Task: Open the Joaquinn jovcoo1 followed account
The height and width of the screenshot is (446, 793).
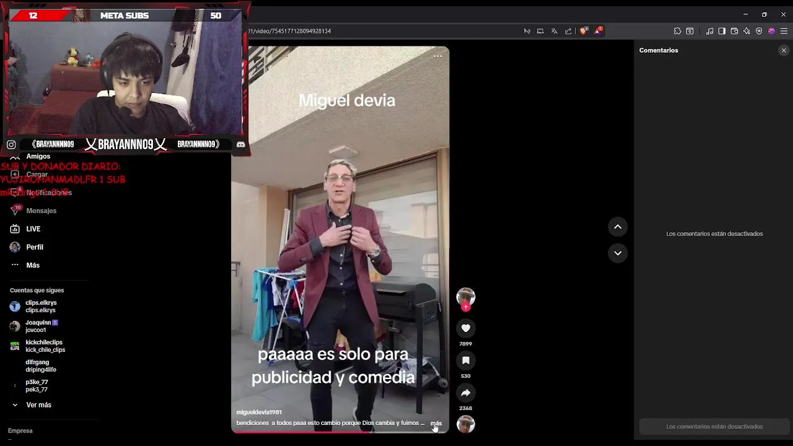Action: pos(41,326)
